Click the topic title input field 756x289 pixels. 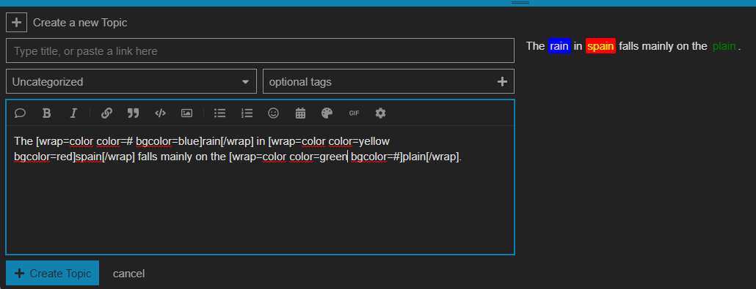260,50
